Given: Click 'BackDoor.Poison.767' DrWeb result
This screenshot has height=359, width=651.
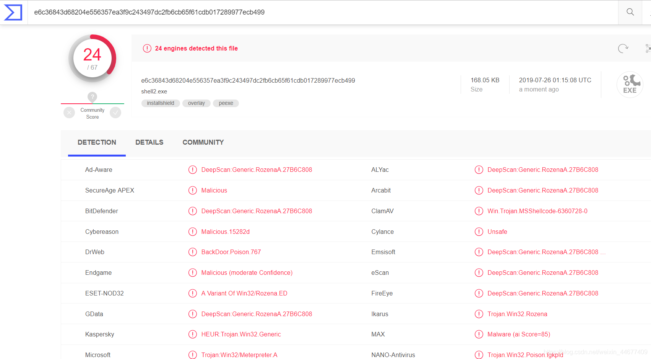Looking at the screenshot, I should pyautogui.click(x=231, y=252).
